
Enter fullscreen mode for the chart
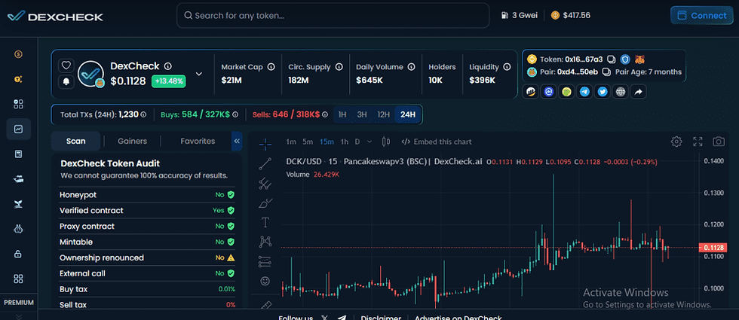pyautogui.click(x=698, y=142)
